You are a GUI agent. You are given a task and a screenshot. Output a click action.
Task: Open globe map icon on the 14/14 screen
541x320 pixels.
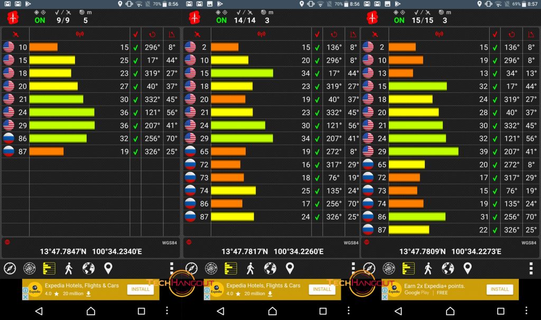[270, 268]
